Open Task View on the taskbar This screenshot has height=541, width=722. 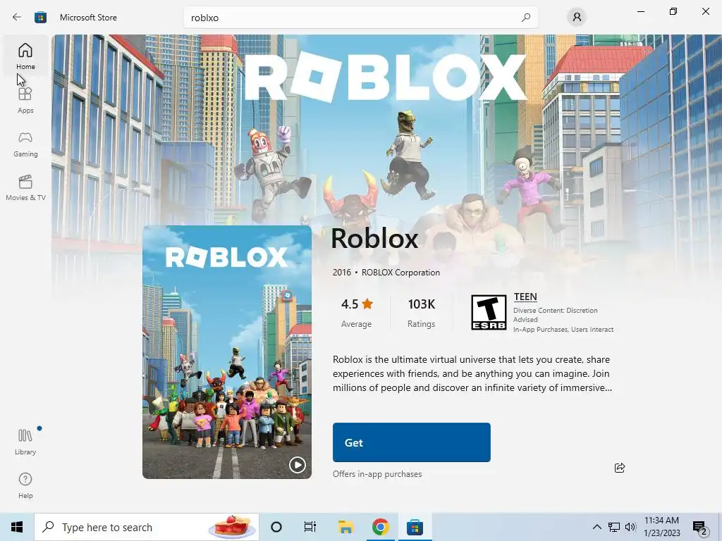(310, 527)
